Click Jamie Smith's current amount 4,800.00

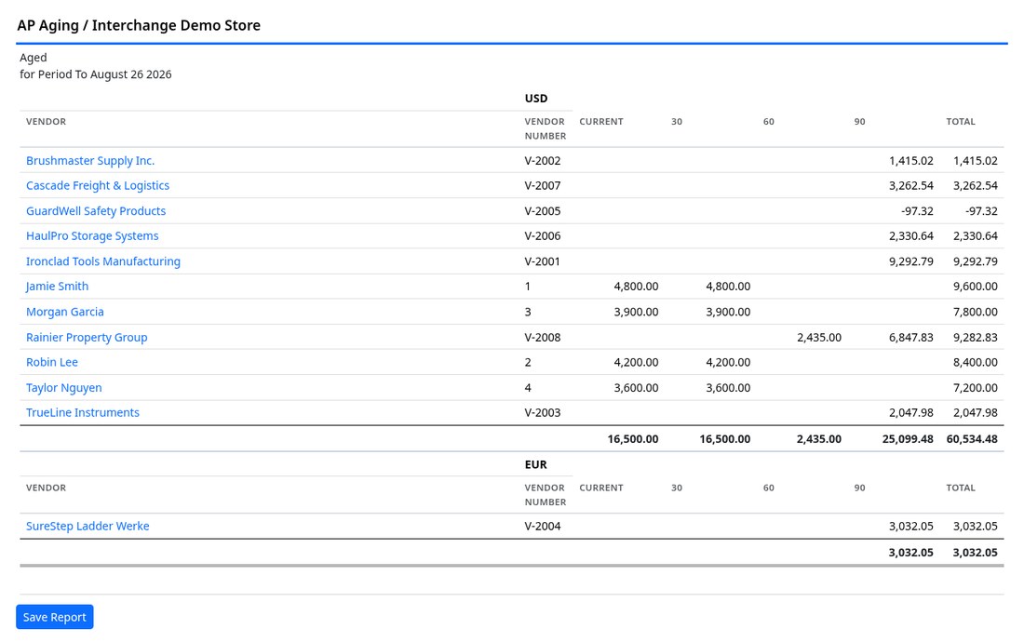click(636, 286)
